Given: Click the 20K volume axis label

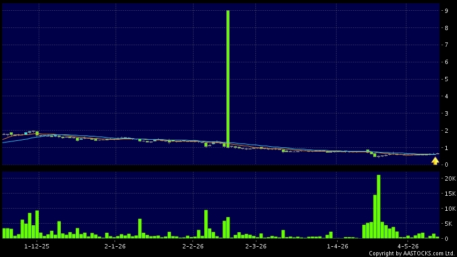Looking at the screenshot, I should click(x=451, y=179).
